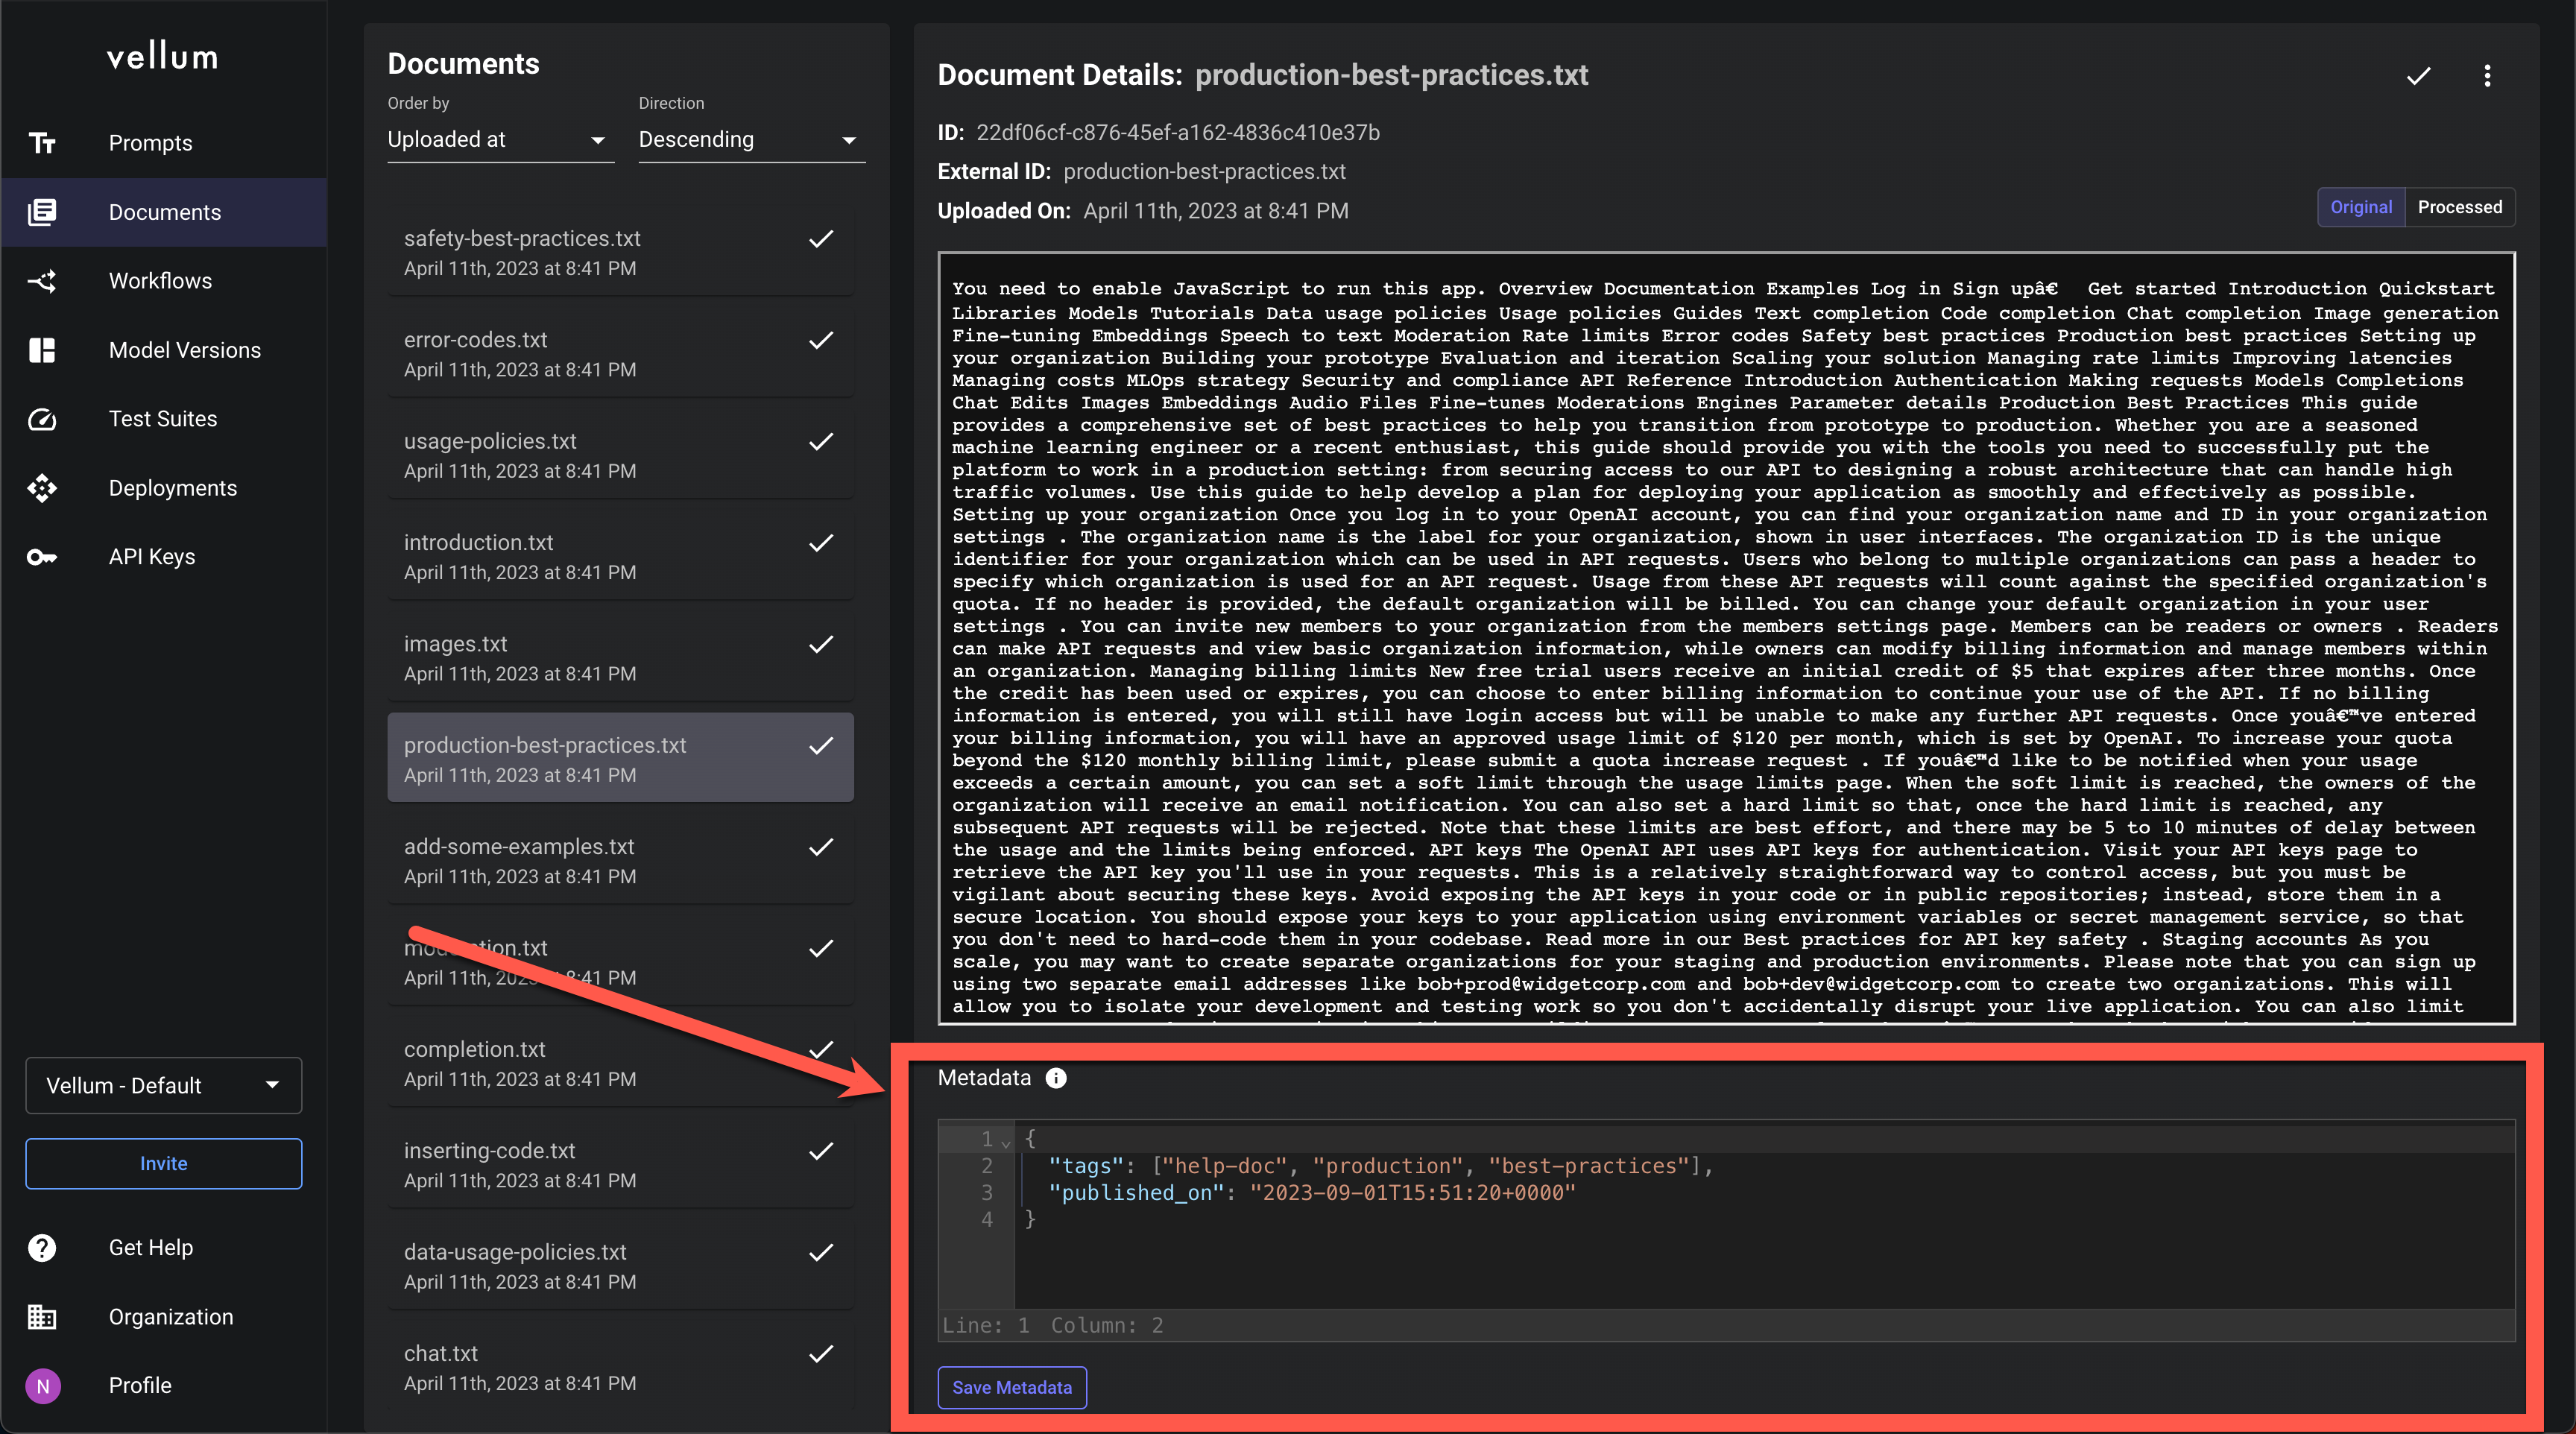Open the Direction Descending dropdown
The height and width of the screenshot is (1434, 2576).
(x=750, y=140)
